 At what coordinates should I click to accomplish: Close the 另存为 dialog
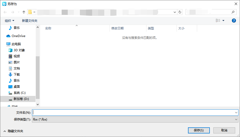pos(236,4)
